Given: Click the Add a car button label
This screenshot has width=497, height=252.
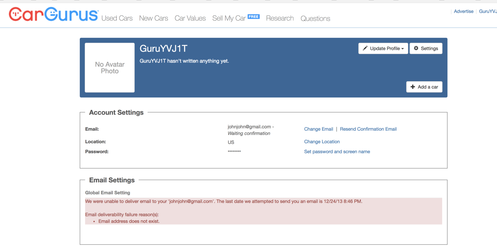Looking at the screenshot, I should point(428,87).
